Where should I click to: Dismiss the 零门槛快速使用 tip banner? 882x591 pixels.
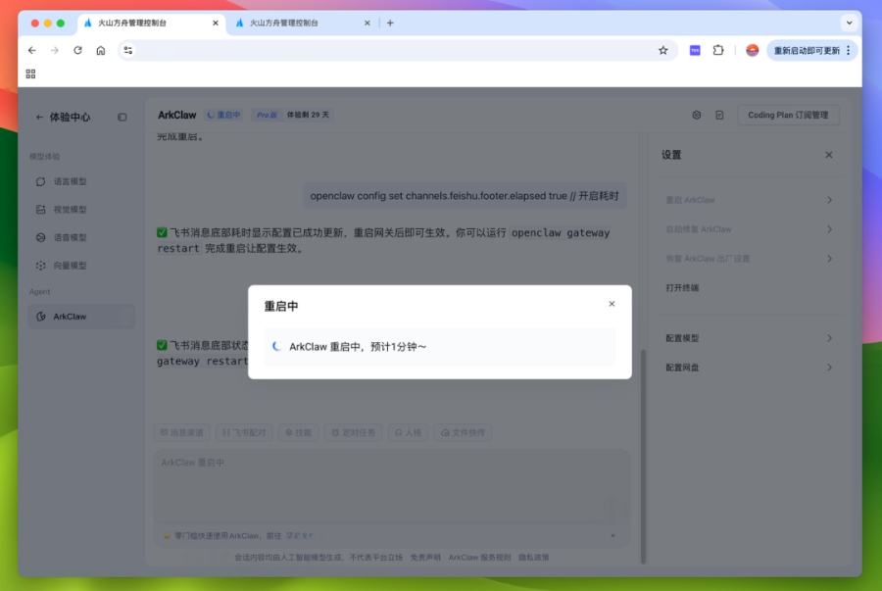click(612, 535)
